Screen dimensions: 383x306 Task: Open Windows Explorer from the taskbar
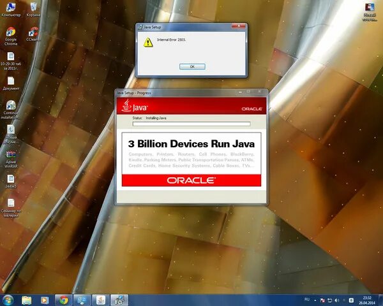(x=27, y=300)
